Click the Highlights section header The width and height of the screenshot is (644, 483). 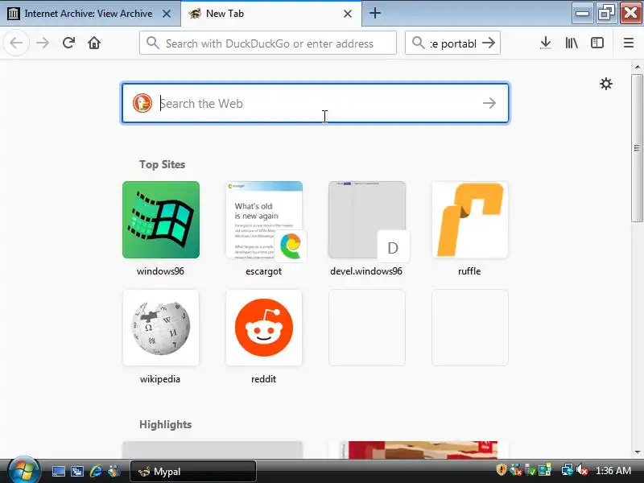[166, 424]
